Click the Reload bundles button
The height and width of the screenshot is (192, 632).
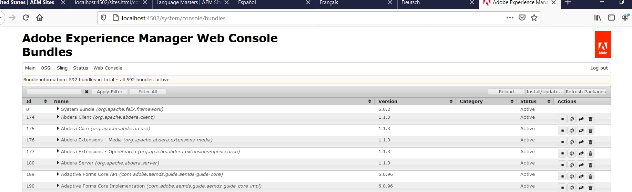click(x=506, y=92)
